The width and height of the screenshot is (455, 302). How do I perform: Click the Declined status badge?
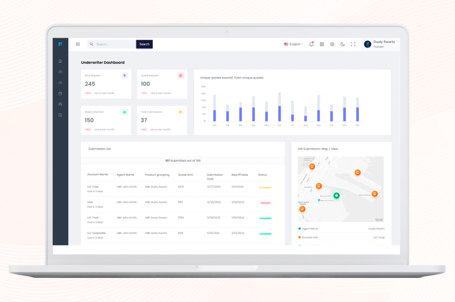[x=265, y=203]
